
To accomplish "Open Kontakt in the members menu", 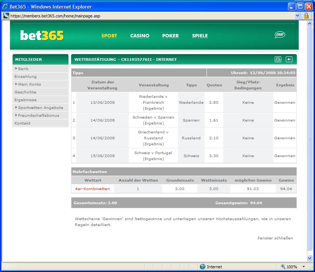I will click(x=40, y=123).
